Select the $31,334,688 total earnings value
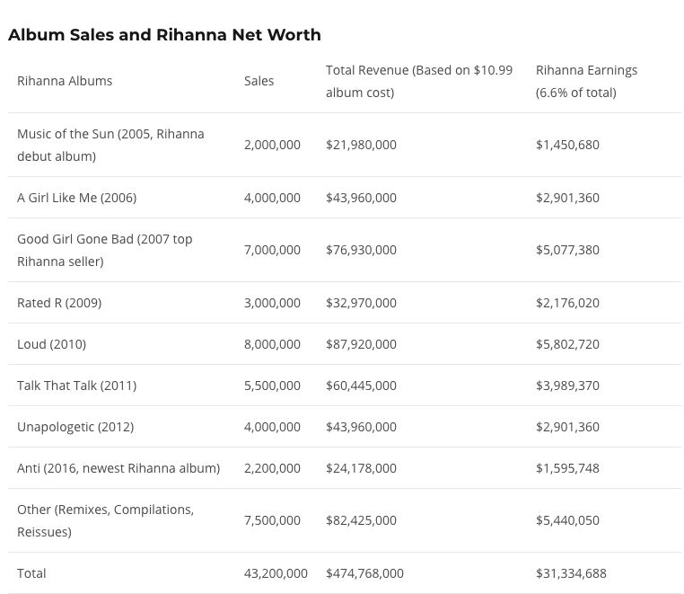This screenshot has width=684, height=594. pos(571,573)
